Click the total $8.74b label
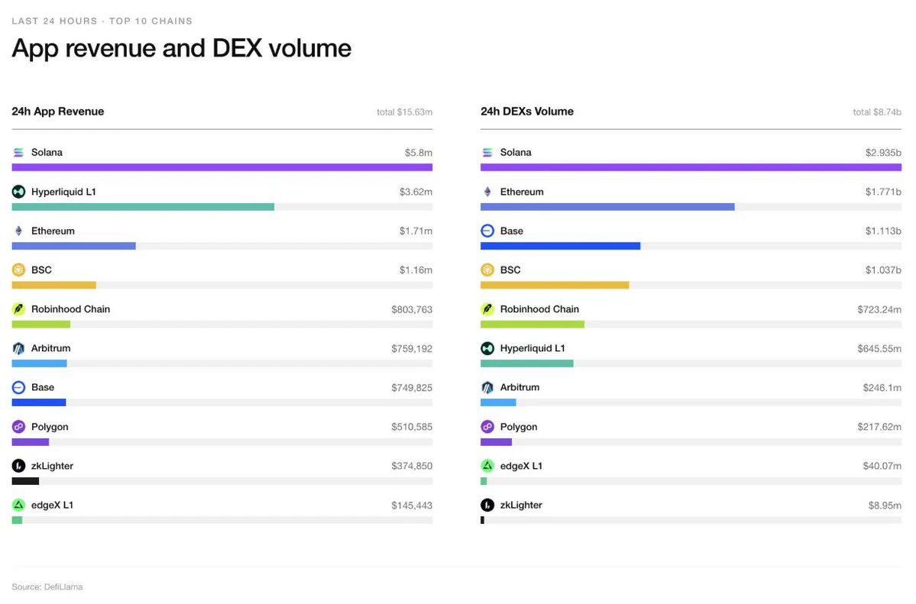The image size is (916, 604). pyautogui.click(x=877, y=112)
